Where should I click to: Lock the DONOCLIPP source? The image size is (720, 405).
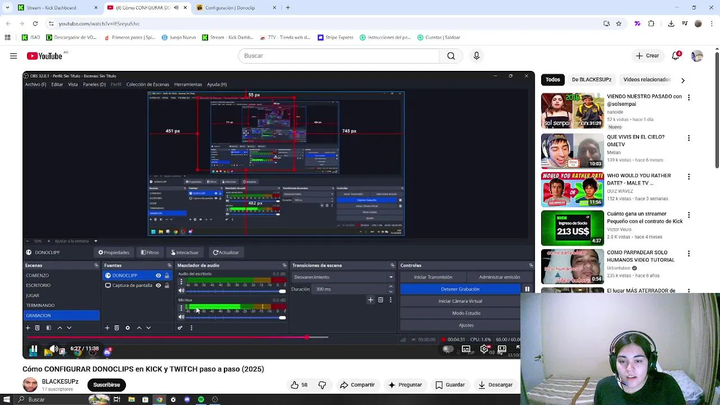166,276
